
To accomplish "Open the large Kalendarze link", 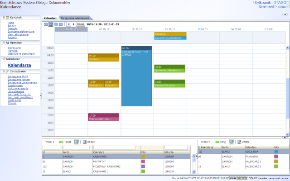I will (19, 65).
